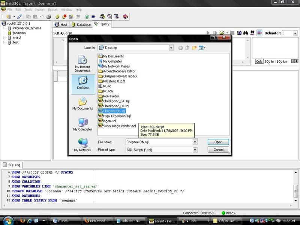
Task: Click the Open button in the dialog
Action: point(218,142)
